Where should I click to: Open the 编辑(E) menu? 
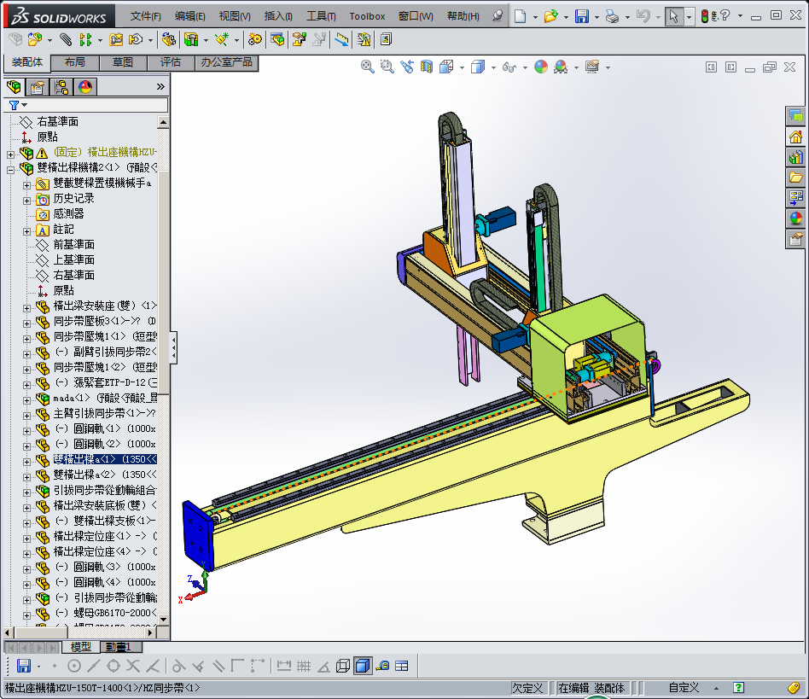[189, 16]
